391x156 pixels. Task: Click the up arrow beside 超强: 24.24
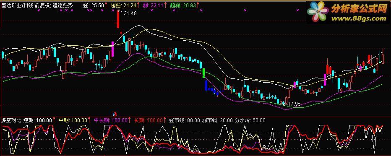coord(138,5)
